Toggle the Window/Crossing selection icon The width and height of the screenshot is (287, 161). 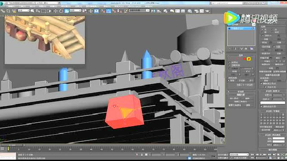(x=49, y=11)
